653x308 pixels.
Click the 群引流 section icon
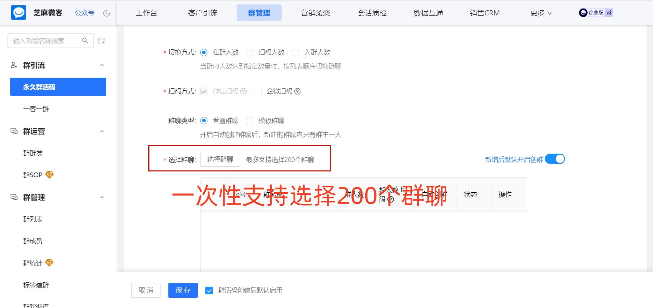(x=14, y=65)
